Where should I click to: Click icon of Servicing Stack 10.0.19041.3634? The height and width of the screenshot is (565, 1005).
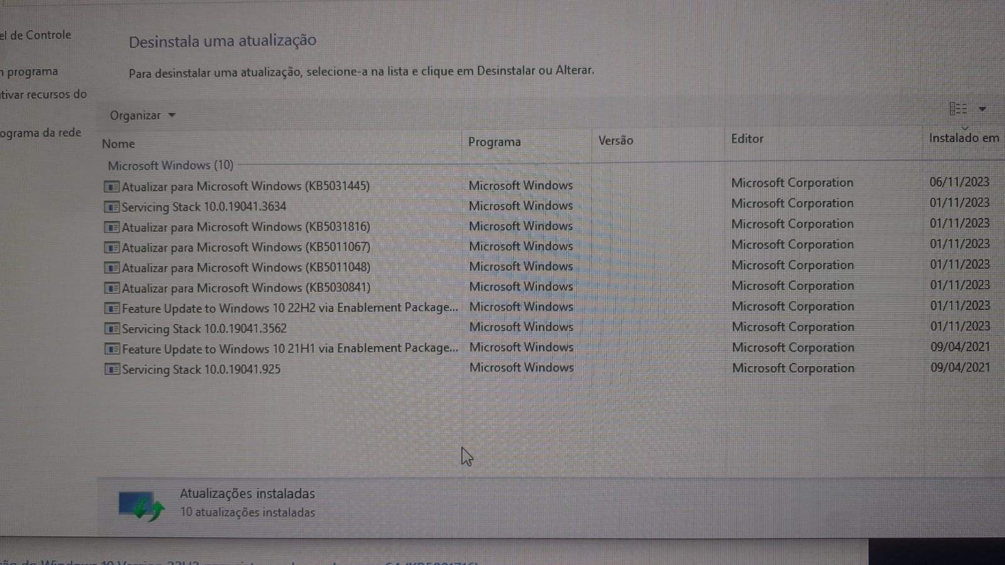pyautogui.click(x=112, y=207)
